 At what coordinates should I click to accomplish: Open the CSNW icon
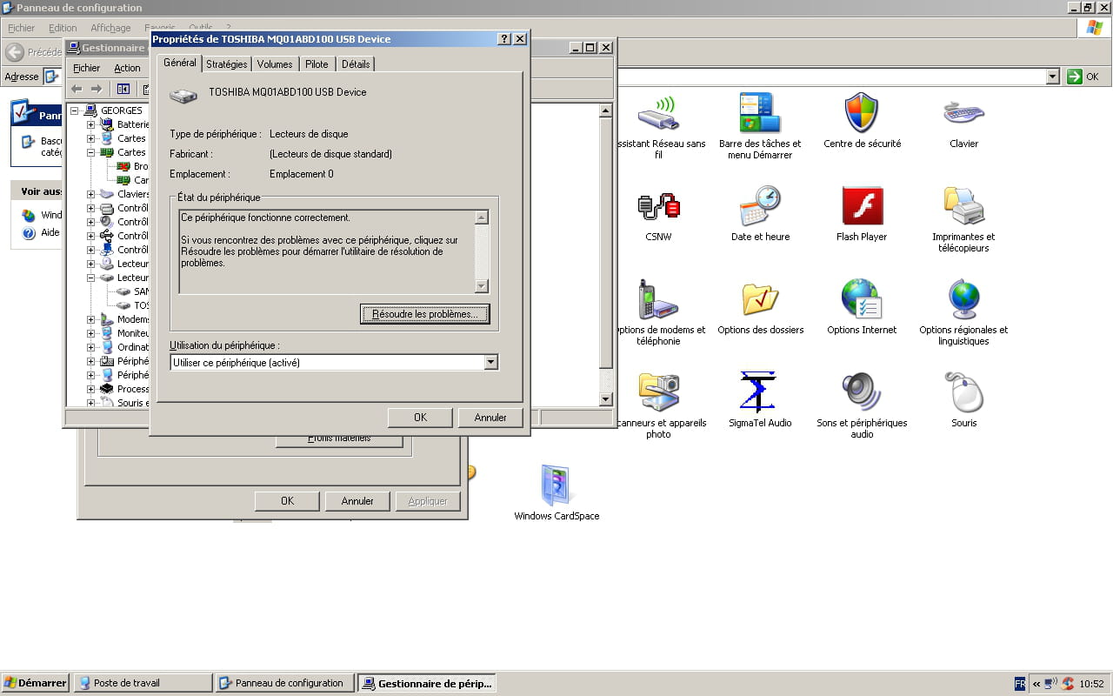tap(658, 206)
